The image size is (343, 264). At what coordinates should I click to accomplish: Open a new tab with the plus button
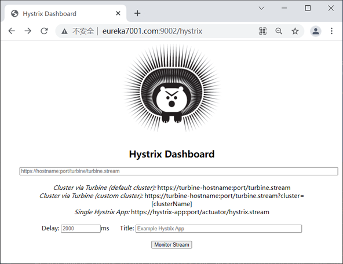(137, 13)
